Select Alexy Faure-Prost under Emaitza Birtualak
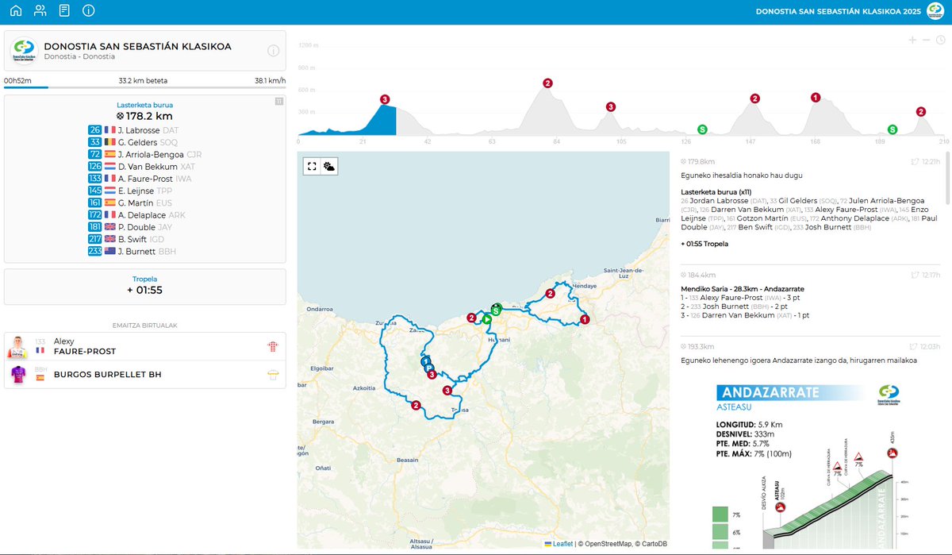Screen dimensions: 952x555 pos(143,347)
